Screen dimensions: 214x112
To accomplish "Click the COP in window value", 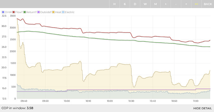I will 30,108.
